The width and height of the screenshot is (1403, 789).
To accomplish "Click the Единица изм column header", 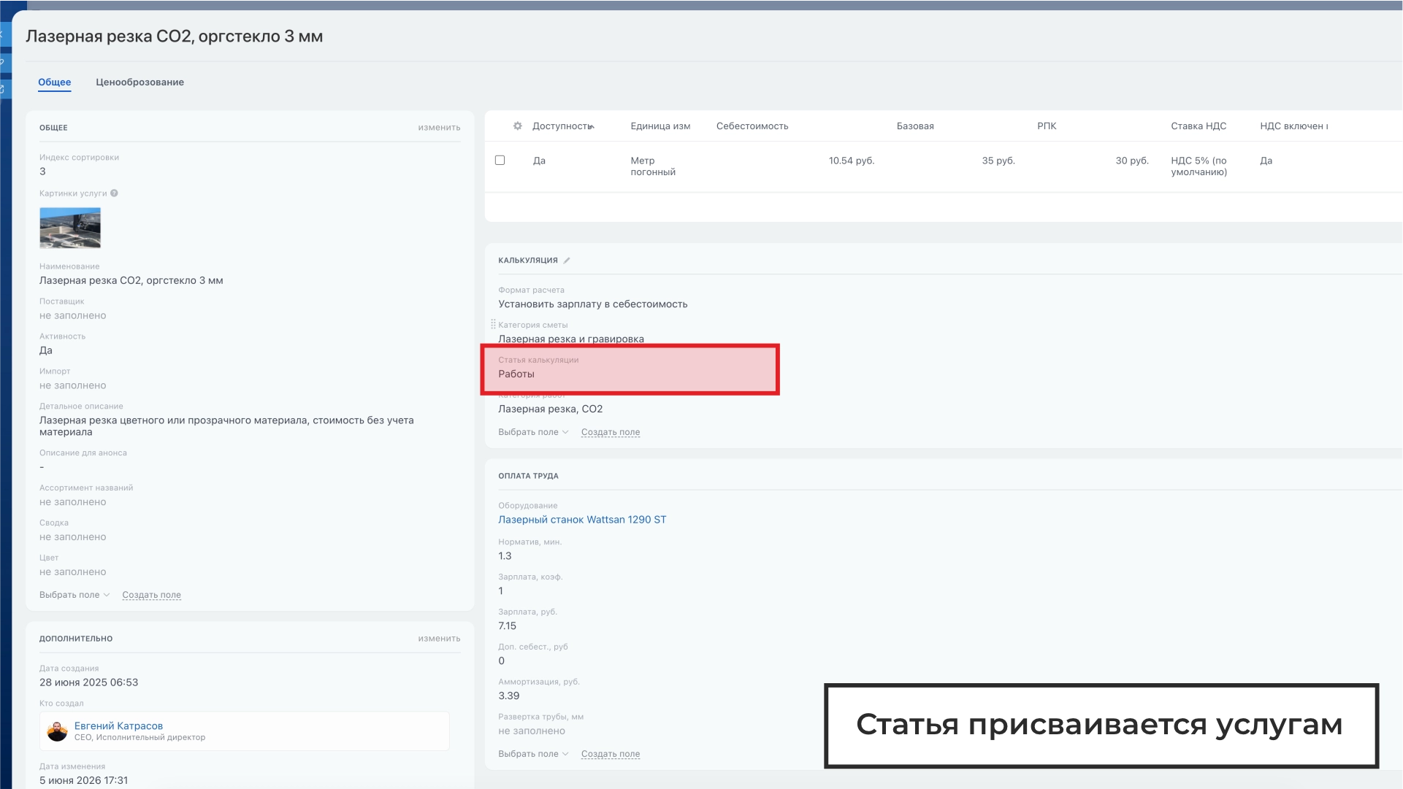I will click(x=660, y=126).
